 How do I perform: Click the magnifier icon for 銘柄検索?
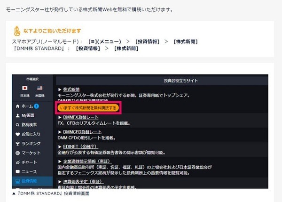click(18, 125)
